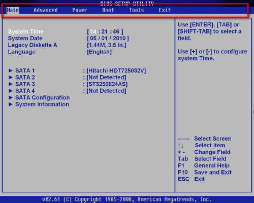Click the F10 key label
Viewport: 254px width, 203px height.
click(183, 173)
